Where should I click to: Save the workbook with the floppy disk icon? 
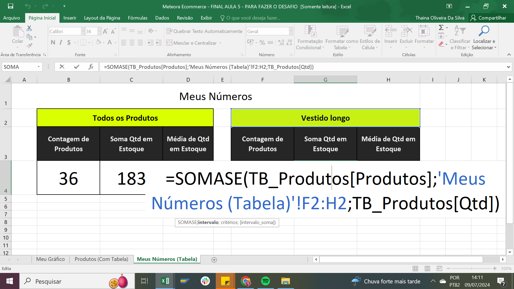10,6
